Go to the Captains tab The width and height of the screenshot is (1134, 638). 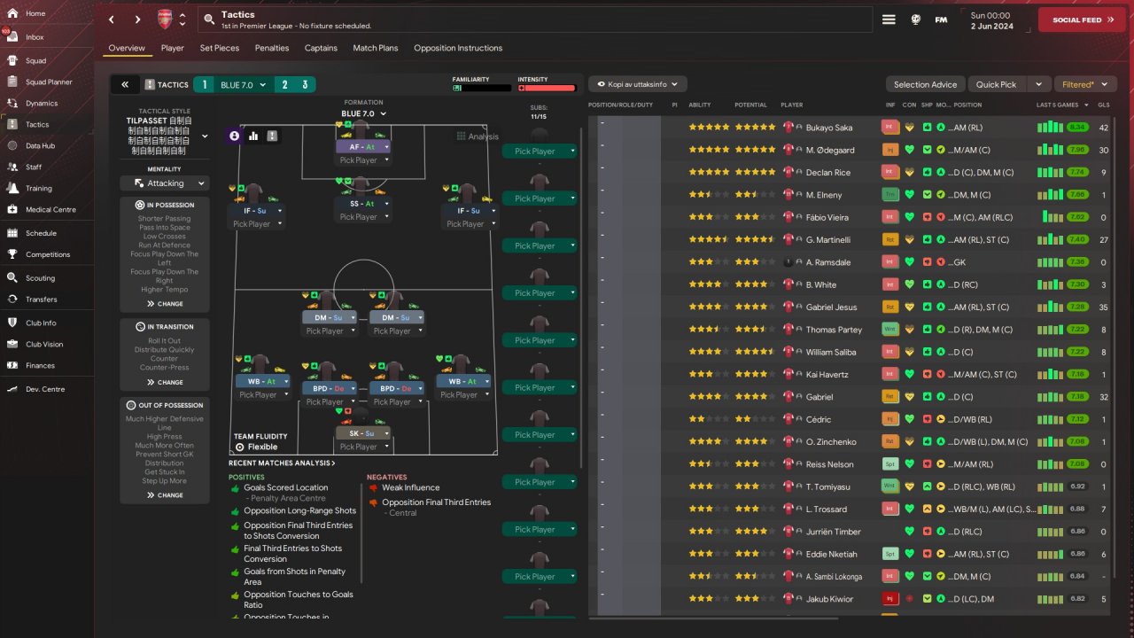pyautogui.click(x=321, y=48)
